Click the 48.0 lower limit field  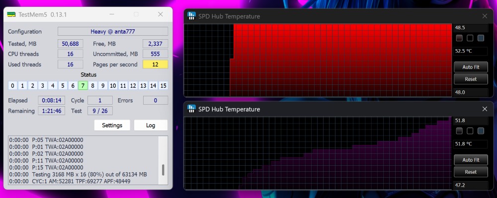[x=471, y=92]
